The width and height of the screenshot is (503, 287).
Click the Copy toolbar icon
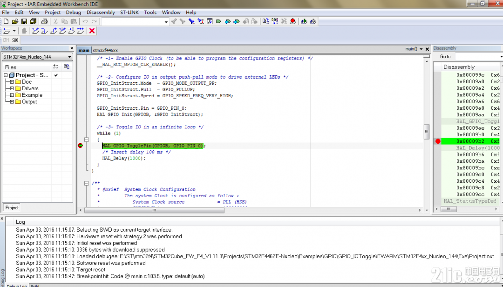[x=64, y=21]
